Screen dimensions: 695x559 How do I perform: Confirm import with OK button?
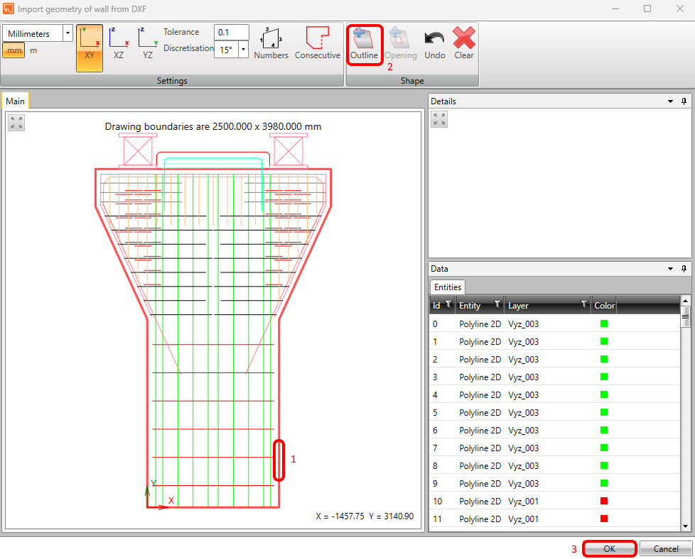point(609,548)
